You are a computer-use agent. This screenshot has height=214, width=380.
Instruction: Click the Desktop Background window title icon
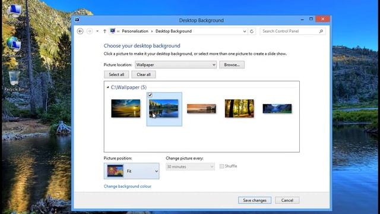[77, 20]
